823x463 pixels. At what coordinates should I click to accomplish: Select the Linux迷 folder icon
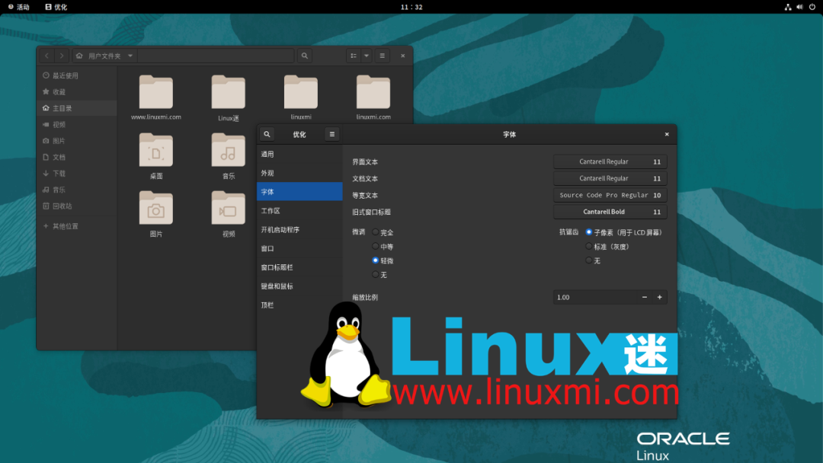pyautogui.click(x=229, y=92)
